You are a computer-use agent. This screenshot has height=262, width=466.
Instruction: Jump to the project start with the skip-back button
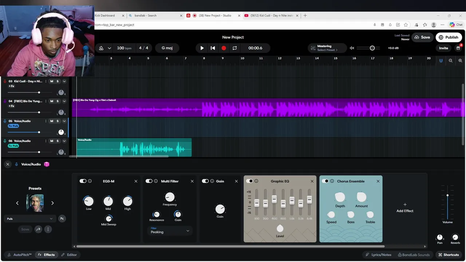[213, 48]
